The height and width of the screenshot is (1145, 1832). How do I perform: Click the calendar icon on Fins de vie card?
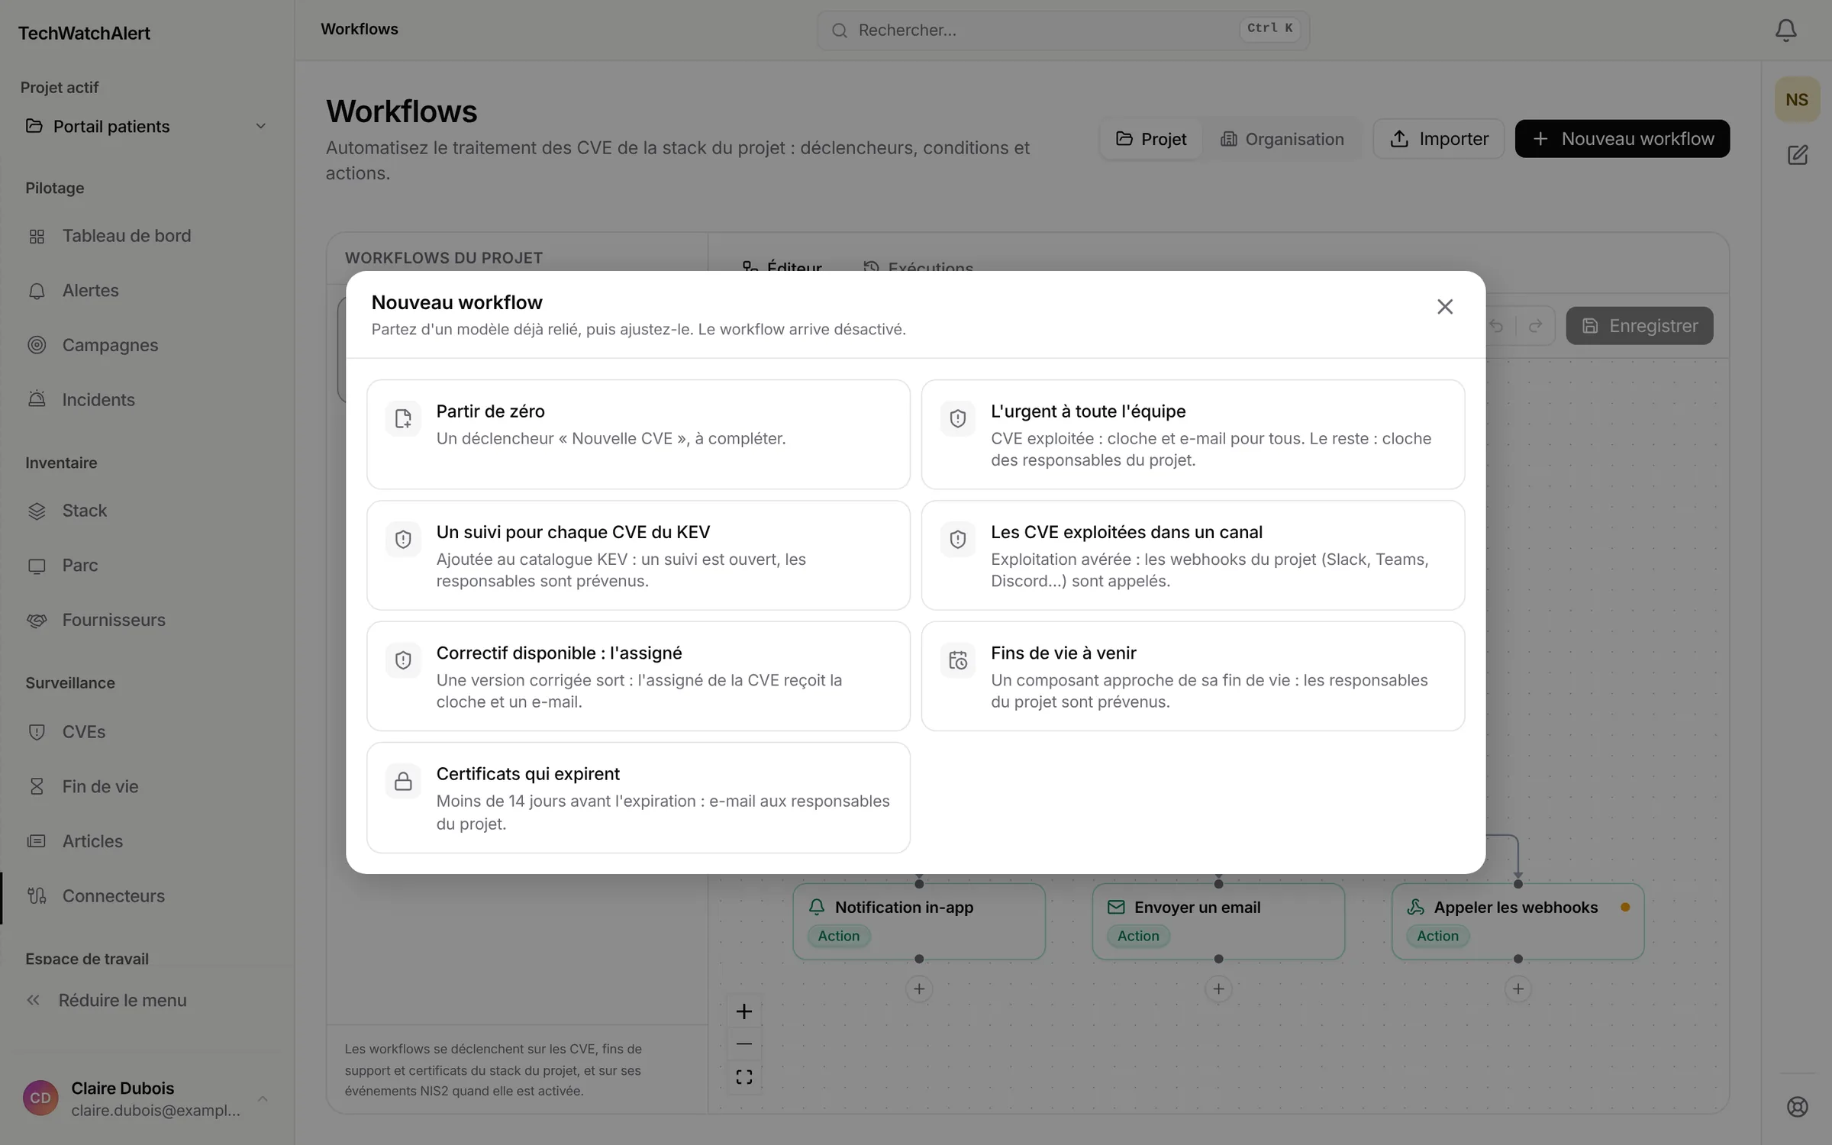958,660
